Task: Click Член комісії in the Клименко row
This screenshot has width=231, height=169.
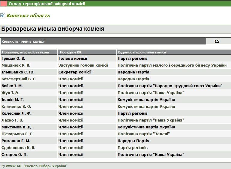Action: pos(70,107)
